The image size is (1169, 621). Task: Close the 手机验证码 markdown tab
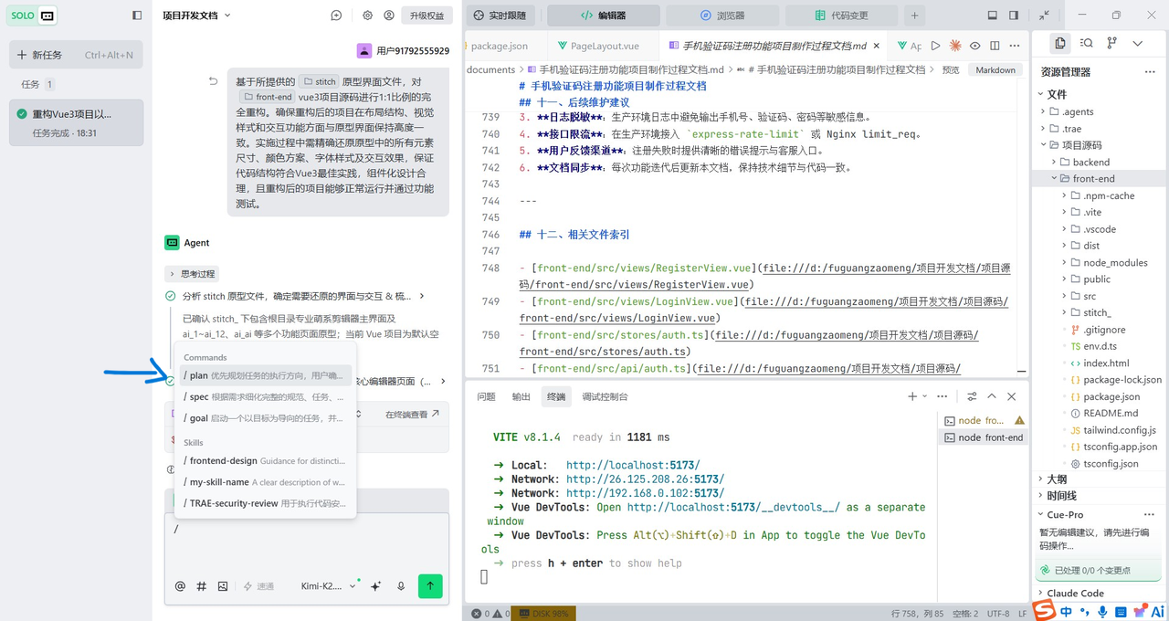pyautogui.click(x=876, y=46)
